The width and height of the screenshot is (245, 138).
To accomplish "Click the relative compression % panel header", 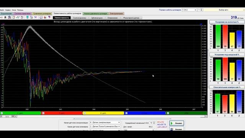I will pyautogui.click(x=227, y=87).
